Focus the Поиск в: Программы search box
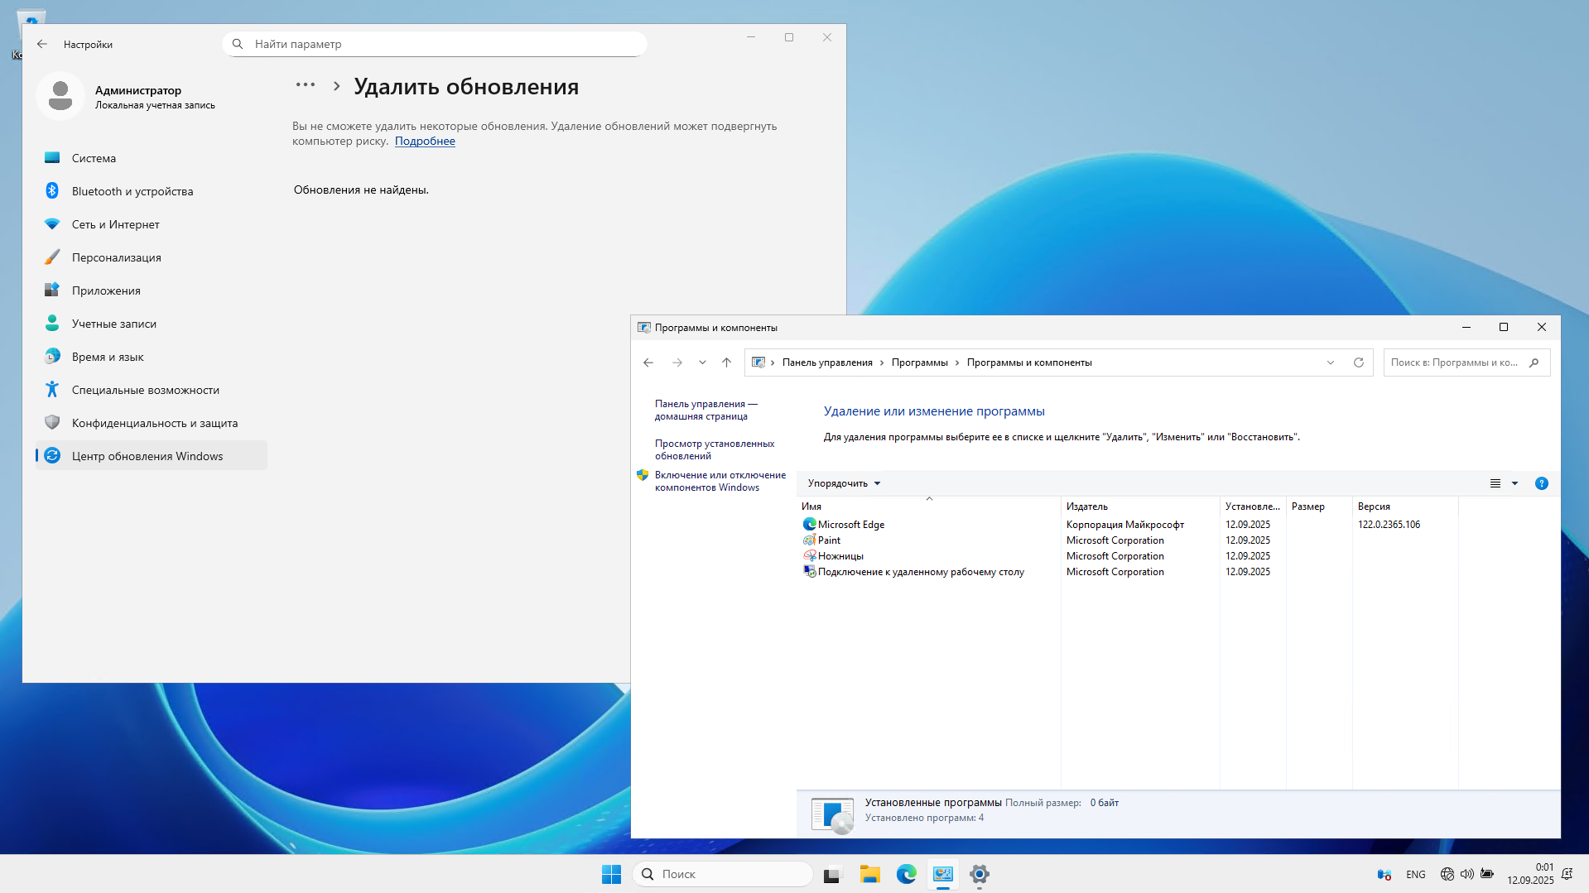This screenshot has width=1589, height=893. [x=1466, y=362]
